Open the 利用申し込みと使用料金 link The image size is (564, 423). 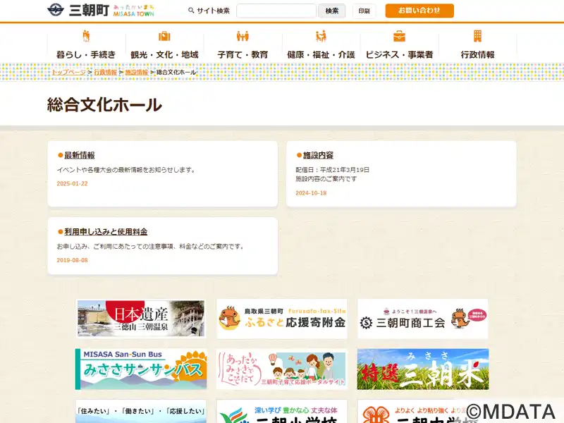coord(106,232)
